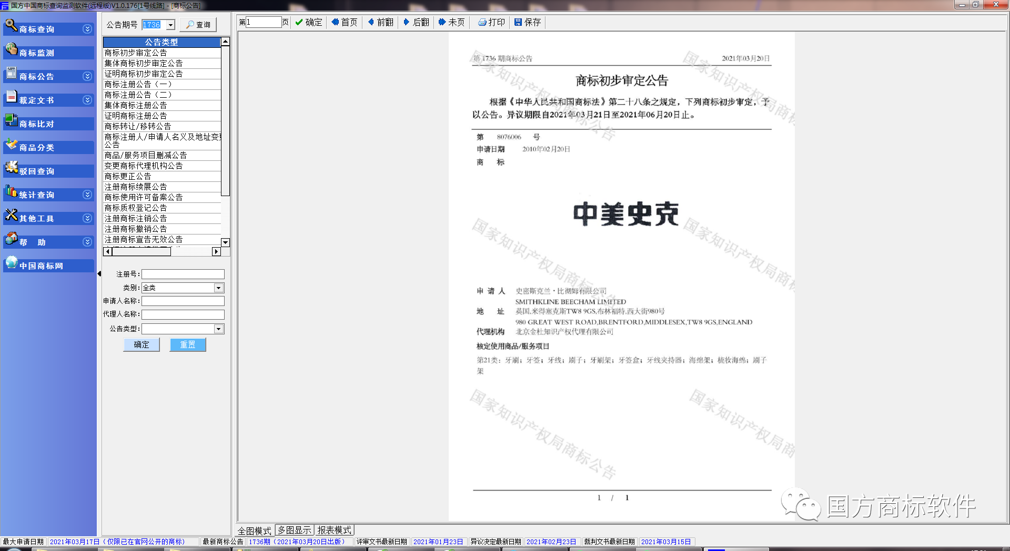Expand the 统计查询 chevron
The image size is (1010, 551).
tap(87, 195)
